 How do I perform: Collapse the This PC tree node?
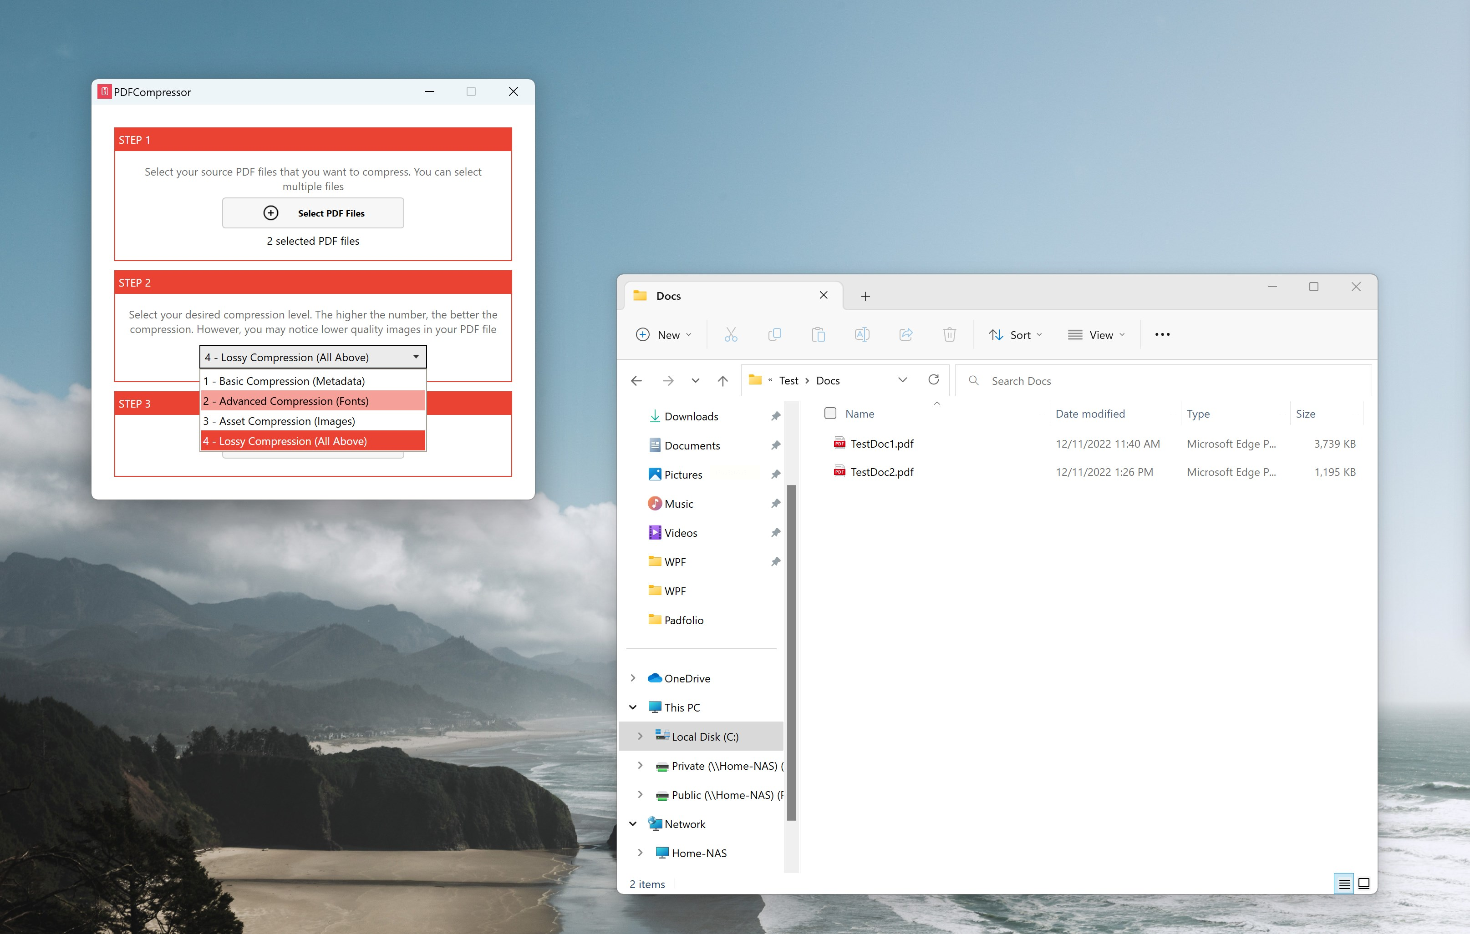pos(633,708)
